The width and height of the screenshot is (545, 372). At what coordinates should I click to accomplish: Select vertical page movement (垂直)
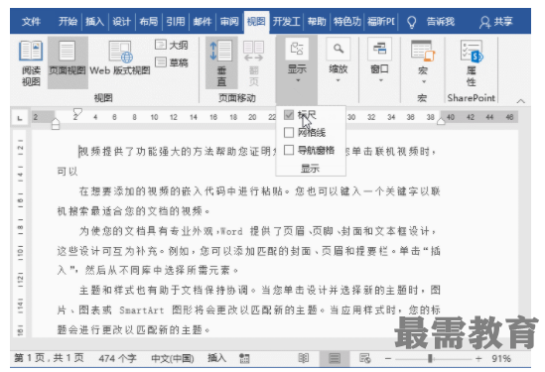coord(221,62)
